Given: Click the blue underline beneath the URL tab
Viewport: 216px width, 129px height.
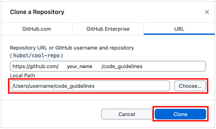Looking at the screenshot, I should [x=179, y=34].
